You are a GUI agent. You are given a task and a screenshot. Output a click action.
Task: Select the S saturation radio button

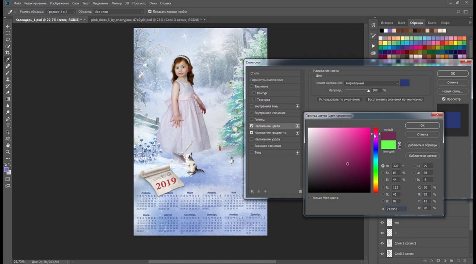pos(383,173)
